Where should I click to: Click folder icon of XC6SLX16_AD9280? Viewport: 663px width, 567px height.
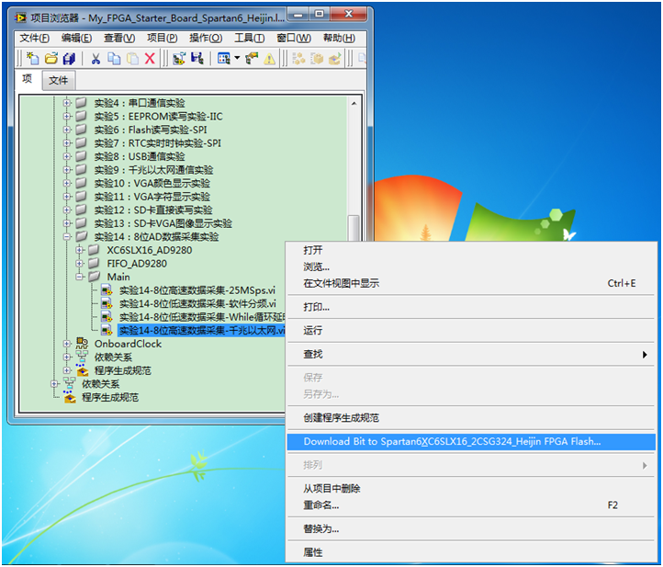[94, 250]
